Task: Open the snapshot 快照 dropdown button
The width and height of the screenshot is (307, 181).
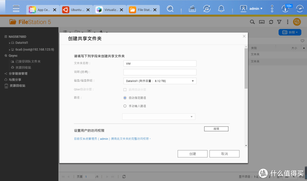Action: coord(290,32)
